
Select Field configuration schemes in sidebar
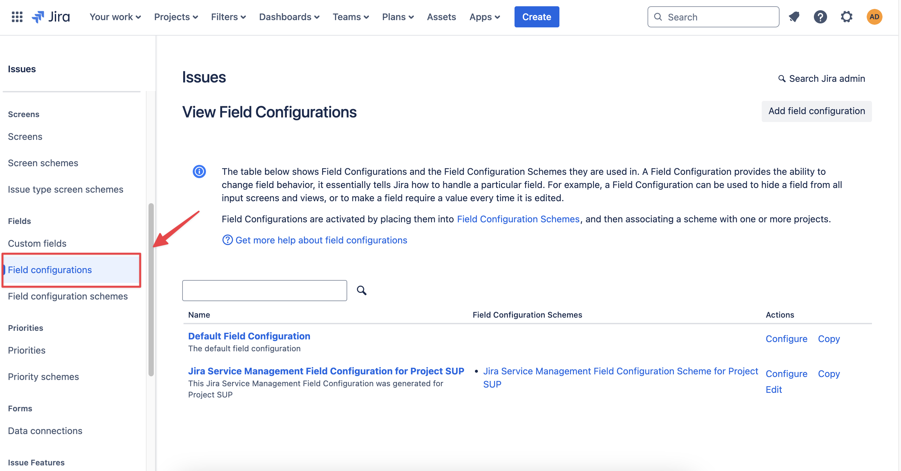tap(68, 296)
